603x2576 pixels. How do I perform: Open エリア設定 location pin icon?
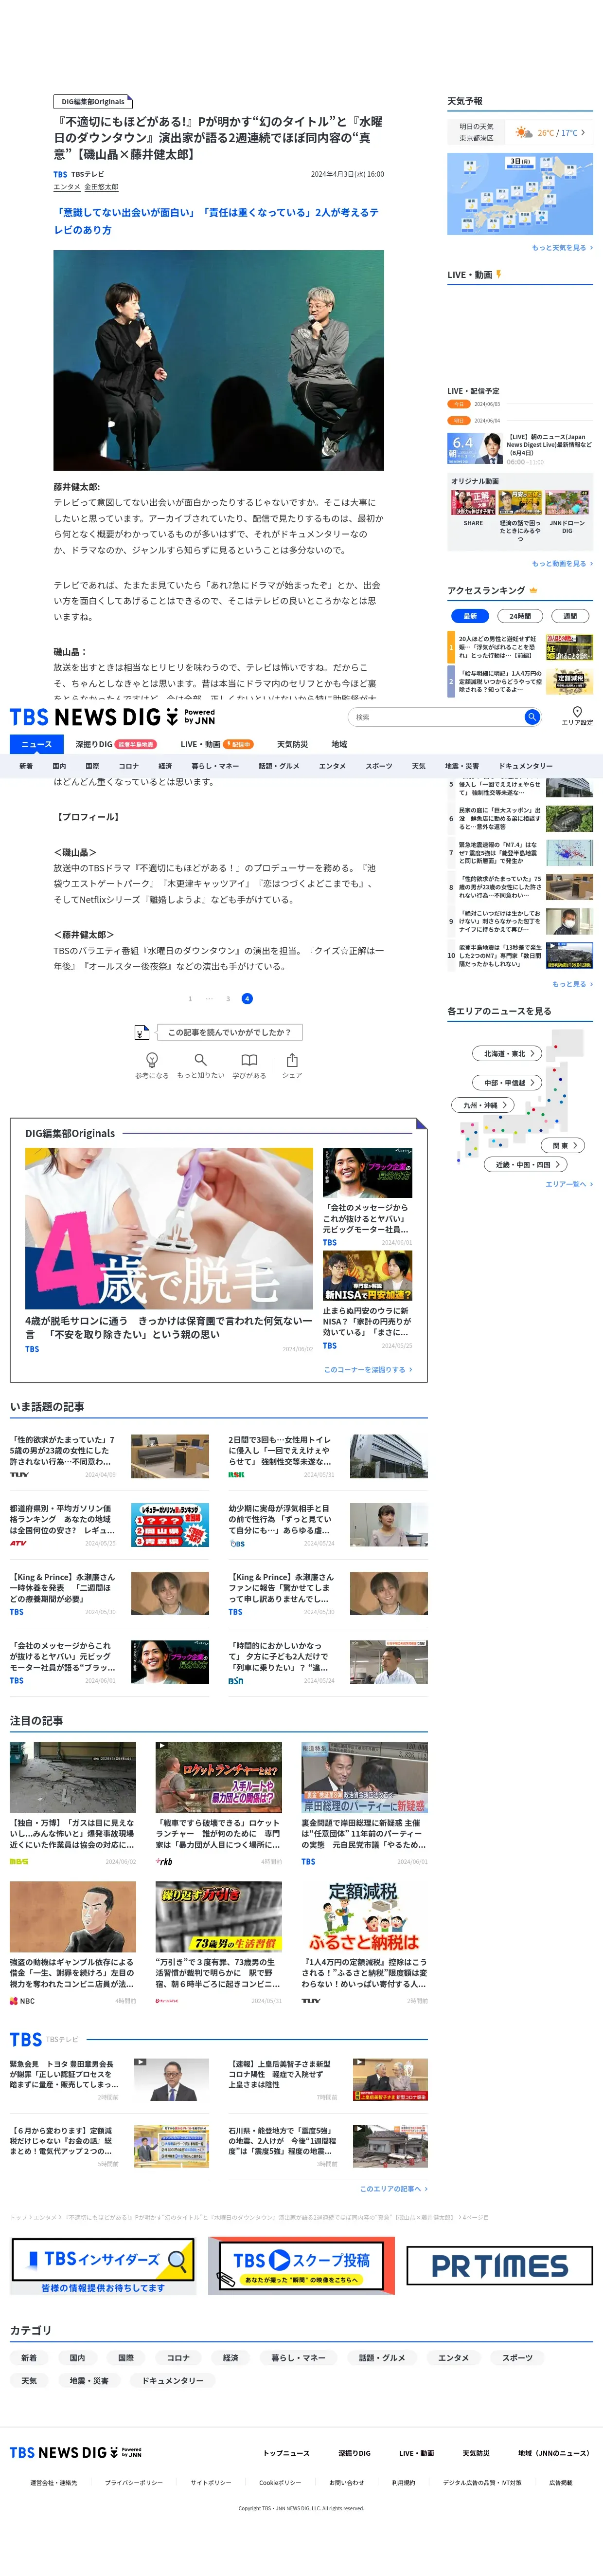coord(577,712)
